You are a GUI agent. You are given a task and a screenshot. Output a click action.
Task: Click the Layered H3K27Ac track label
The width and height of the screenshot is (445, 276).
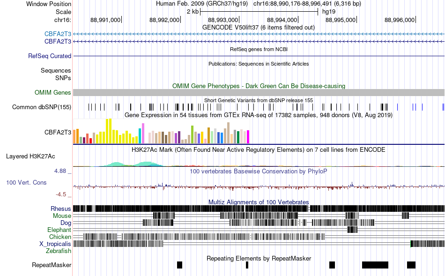[30, 156]
